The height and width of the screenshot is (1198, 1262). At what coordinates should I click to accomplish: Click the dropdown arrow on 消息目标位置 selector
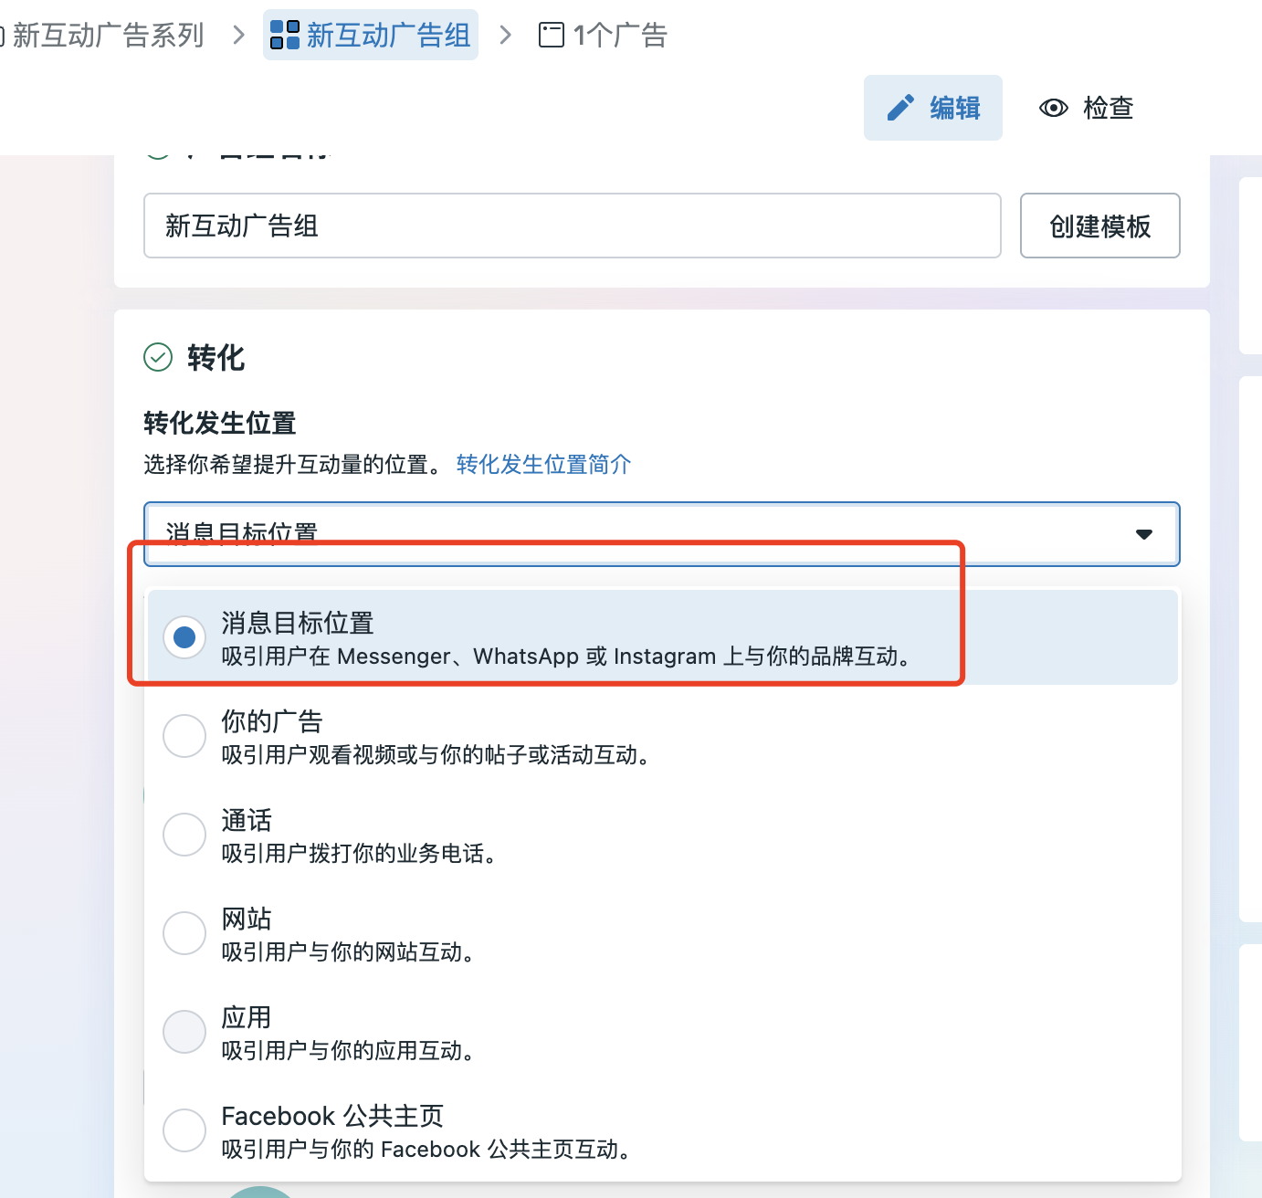tap(1144, 534)
